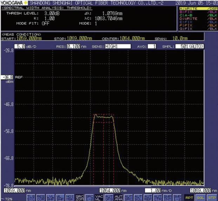Click the START 1059.000nm measurement value
This screenshot has height=201, width=218.
click(x=29, y=39)
